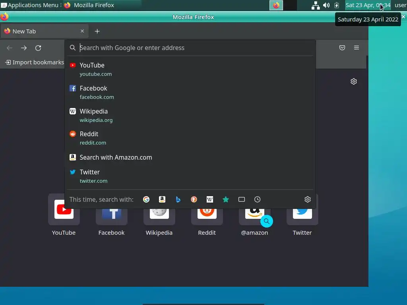The image size is (407, 305).
Task: Open the @amazon top site tile
Action: click(255, 215)
